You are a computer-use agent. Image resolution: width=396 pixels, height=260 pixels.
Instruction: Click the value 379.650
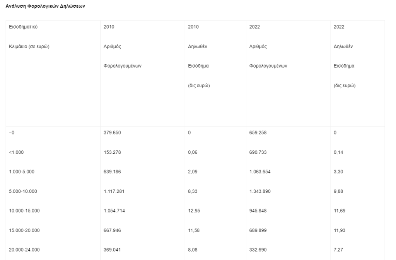pyautogui.click(x=112, y=133)
